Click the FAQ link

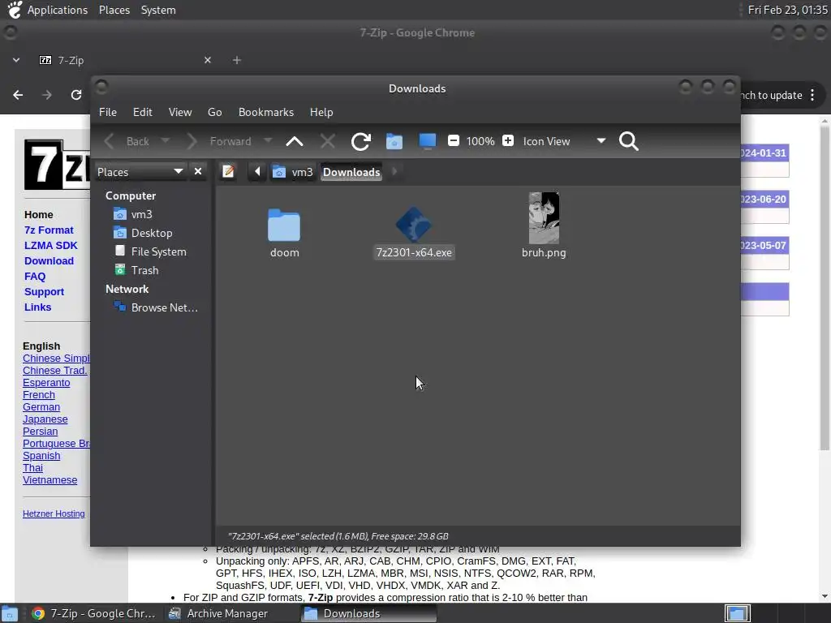pyautogui.click(x=35, y=276)
